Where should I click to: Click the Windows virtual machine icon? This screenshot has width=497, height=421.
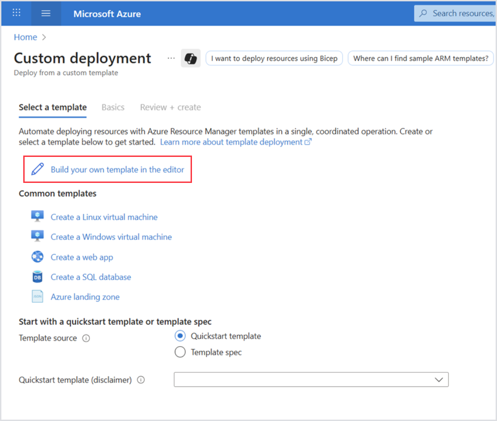click(x=37, y=237)
